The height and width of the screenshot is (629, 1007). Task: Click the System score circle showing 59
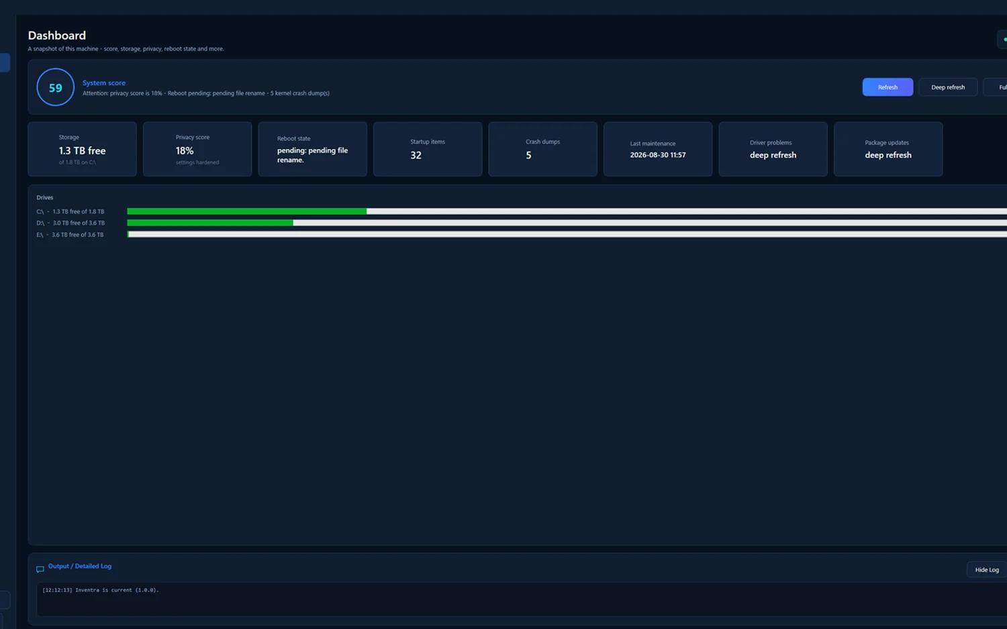55,87
